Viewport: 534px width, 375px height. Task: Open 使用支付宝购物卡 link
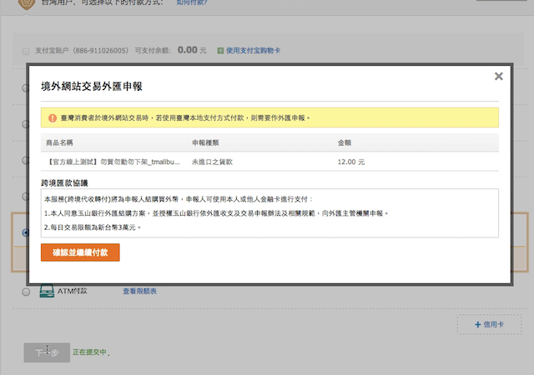[253, 51]
